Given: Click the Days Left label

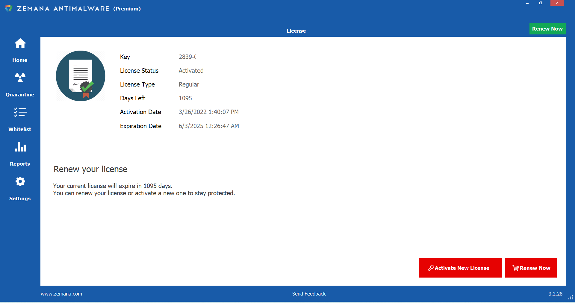Looking at the screenshot, I should pos(133,98).
